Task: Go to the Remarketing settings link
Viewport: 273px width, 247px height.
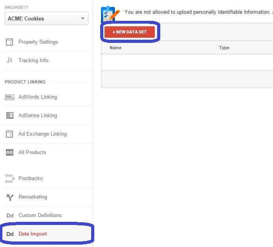Action: click(33, 197)
